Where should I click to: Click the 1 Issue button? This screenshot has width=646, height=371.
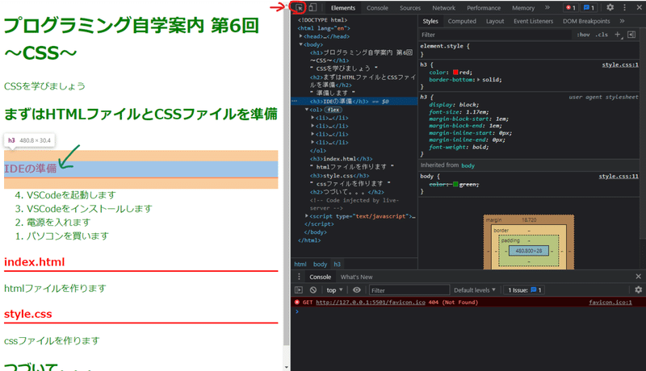[524, 290]
